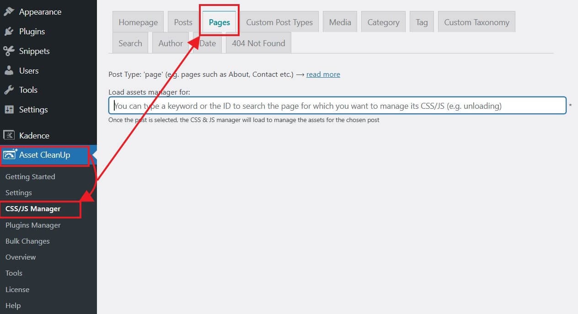Switch to Custom Post Types tab
This screenshot has width=578, height=314.
click(x=279, y=22)
